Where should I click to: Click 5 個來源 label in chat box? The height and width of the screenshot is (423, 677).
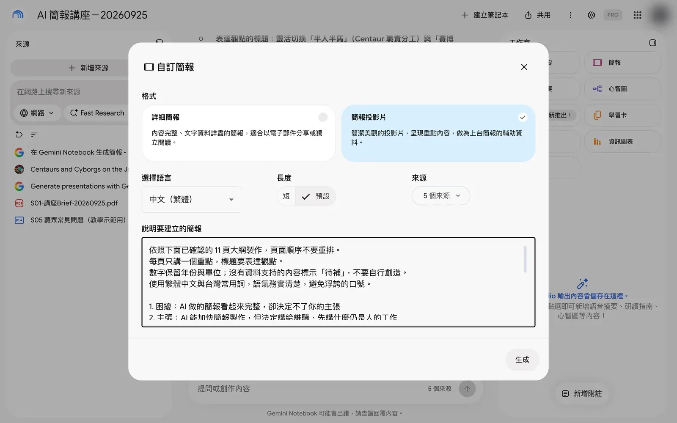tap(439, 389)
